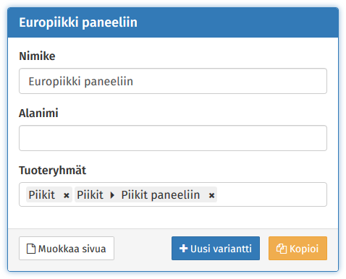This screenshot has height=279, width=346.
Task: Click the copy icon on Kopioi button
Action: pyautogui.click(x=282, y=249)
